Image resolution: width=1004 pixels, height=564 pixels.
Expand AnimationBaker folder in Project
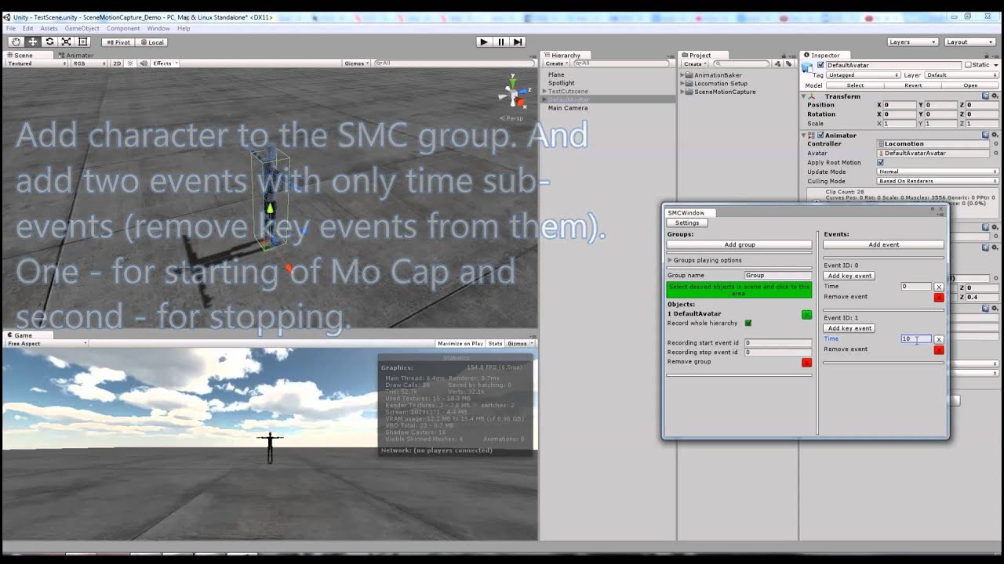coord(682,75)
